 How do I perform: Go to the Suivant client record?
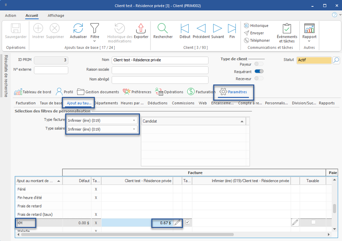[217, 29]
